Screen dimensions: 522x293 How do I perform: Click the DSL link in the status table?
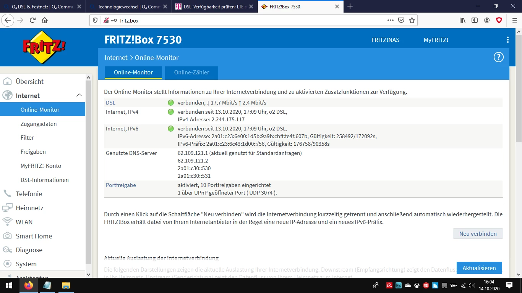click(110, 103)
